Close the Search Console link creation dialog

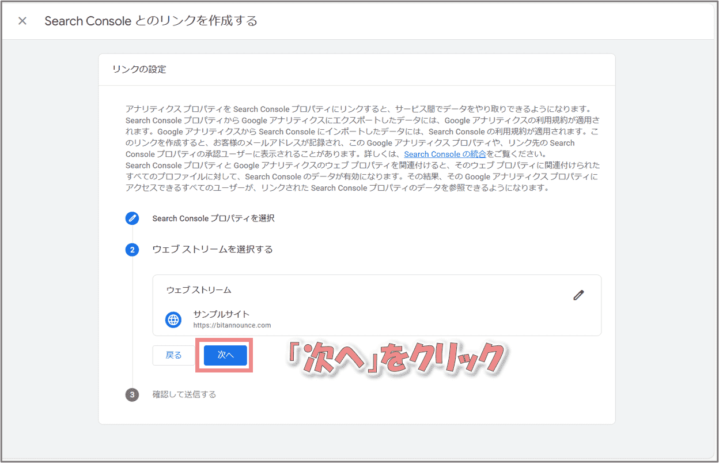[22, 21]
